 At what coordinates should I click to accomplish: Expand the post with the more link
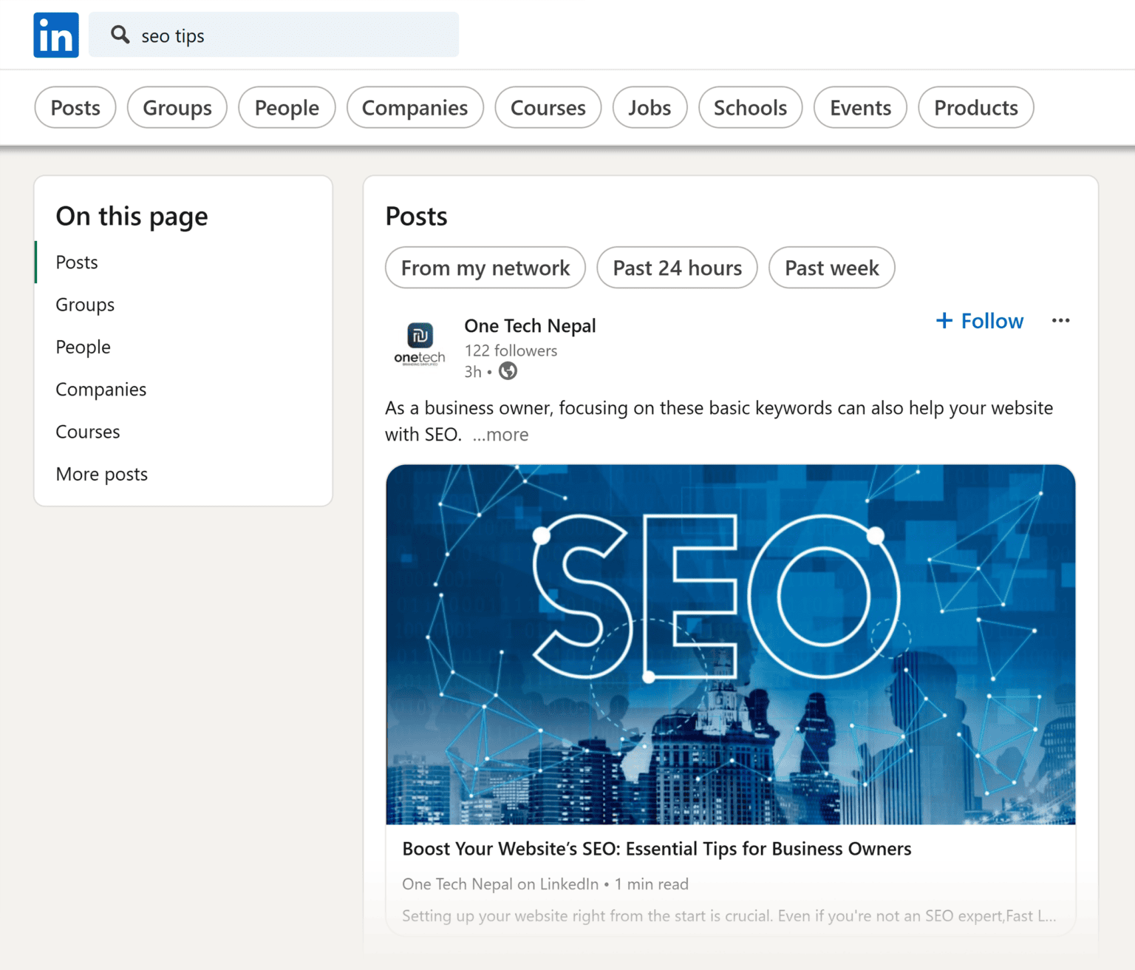coord(500,435)
